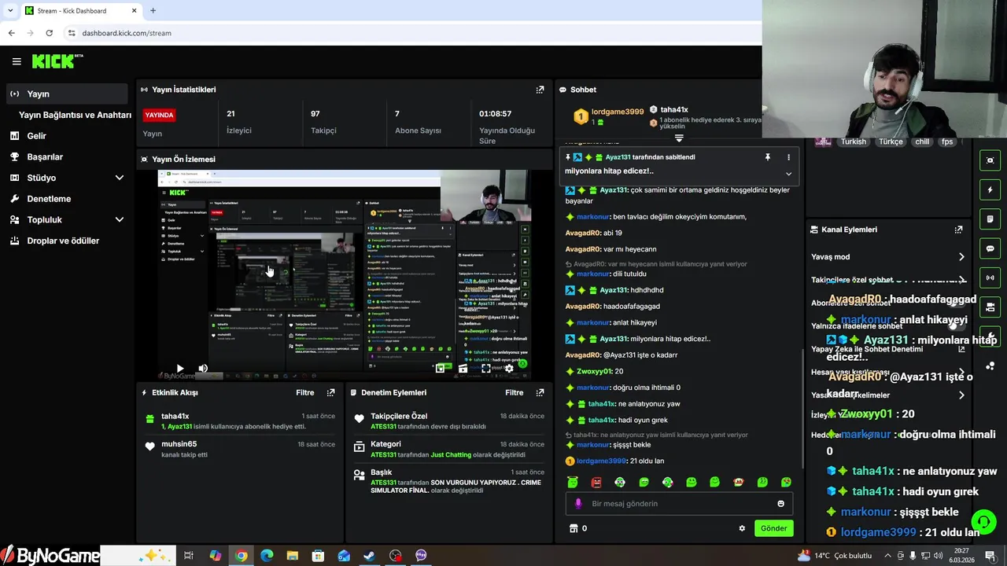1007x566 pixels.
Task: Open Yapay Zeka ile Sohbet Denetimi link
Action: (961, 349)
